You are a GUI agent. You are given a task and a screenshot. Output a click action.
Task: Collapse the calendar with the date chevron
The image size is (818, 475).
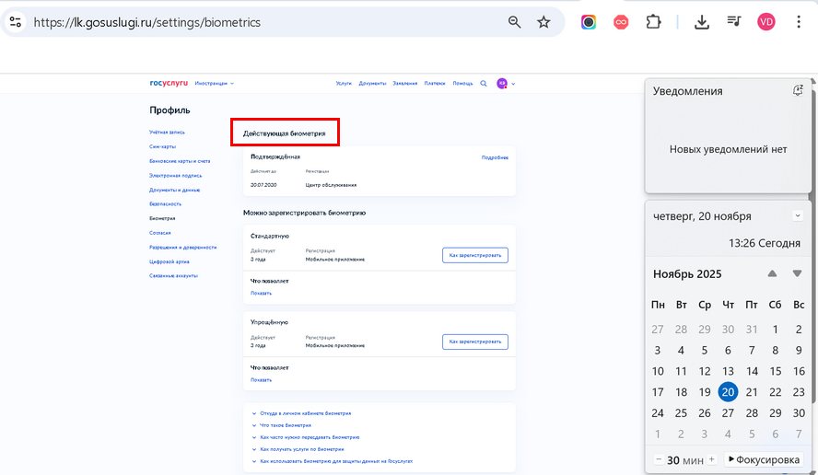pyautogui.click(x=797, y=215)
